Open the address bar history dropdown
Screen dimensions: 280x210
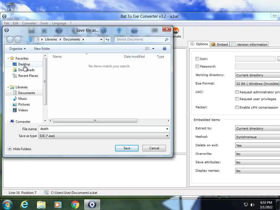(101, 39)
